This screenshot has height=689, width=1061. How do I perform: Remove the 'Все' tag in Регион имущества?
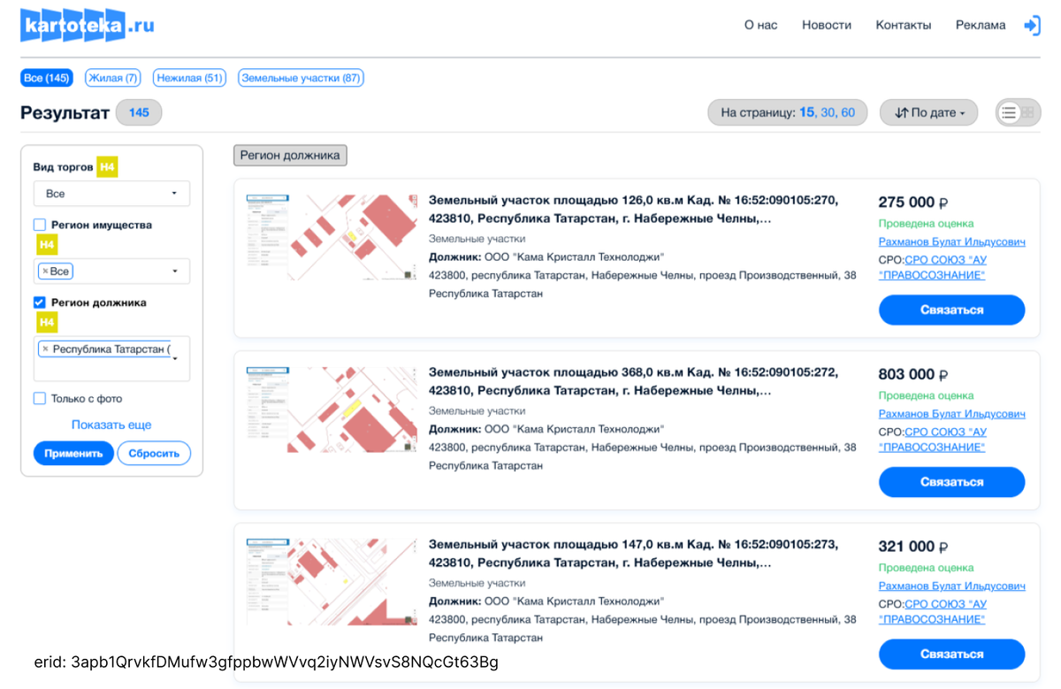[x=45, y=272]
